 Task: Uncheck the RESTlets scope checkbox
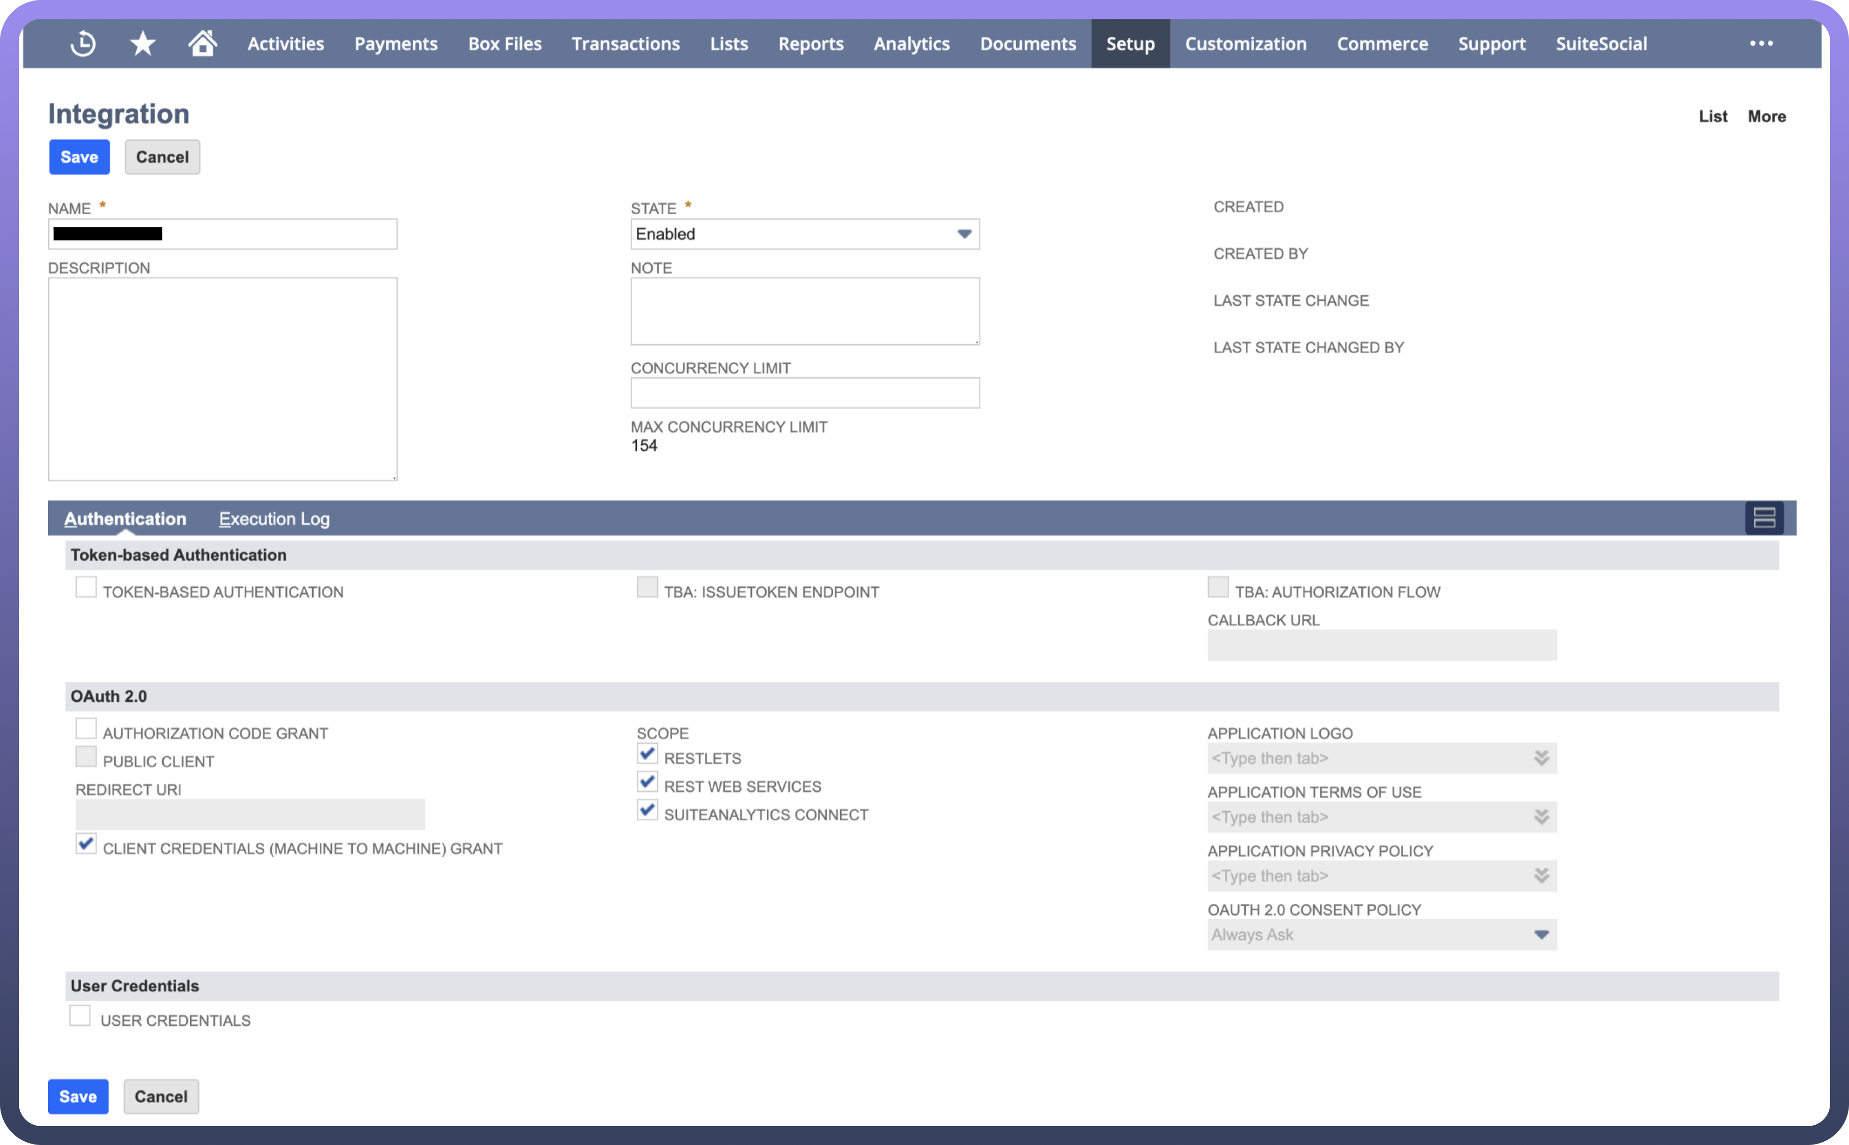tap(647, 754)
